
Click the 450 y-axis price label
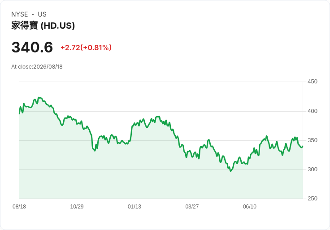(x=313, y=82)
